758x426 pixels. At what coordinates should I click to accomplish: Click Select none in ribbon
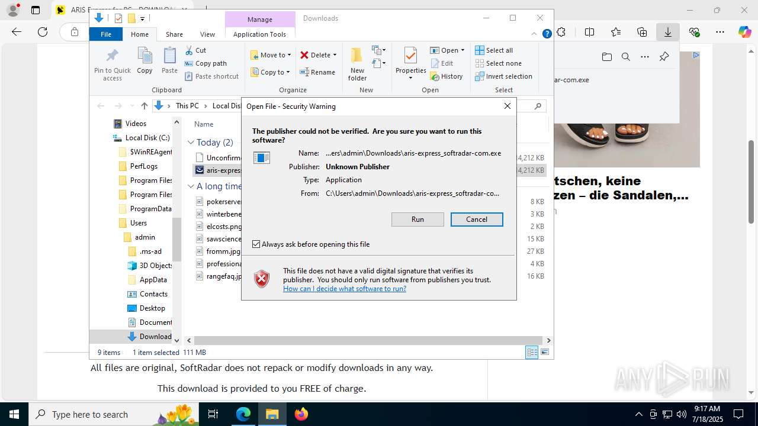(498, 63)
